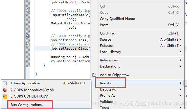Click the 'rj.waitForCompletion' code line
The image size is (187, 109).
coord(70,61)
